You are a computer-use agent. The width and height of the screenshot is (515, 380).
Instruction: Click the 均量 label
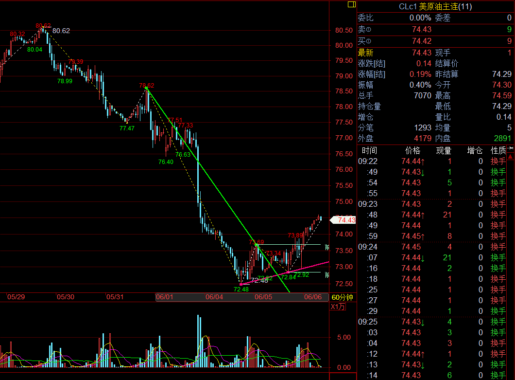click(x=443, y=127)
